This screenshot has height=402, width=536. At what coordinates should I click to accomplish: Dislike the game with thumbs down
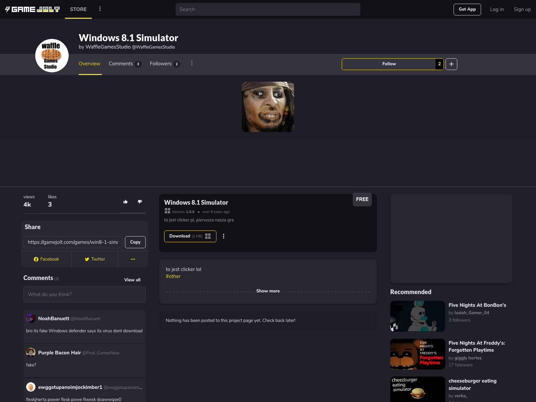[x=140, y=202]
